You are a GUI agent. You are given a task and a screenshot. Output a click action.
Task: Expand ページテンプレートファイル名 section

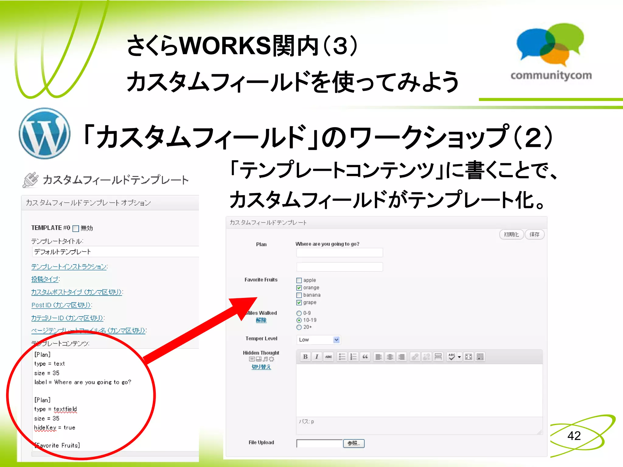pos(89,330)
